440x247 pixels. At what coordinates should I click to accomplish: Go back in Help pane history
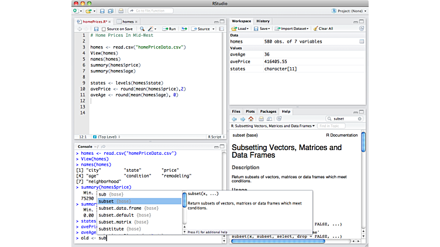[x=234, y=119]
